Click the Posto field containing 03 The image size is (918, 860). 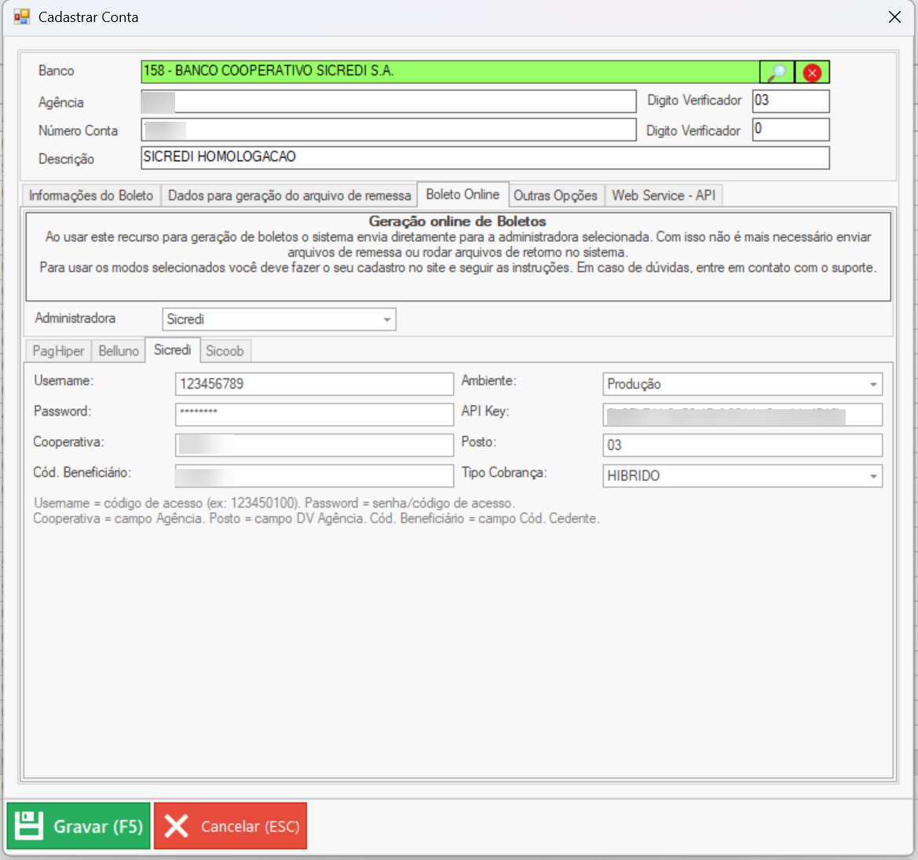(x=742, y=445)
